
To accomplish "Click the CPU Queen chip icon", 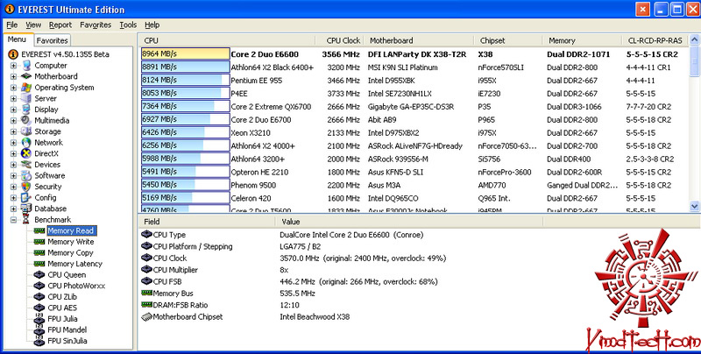I will click(x=39, y=275).
